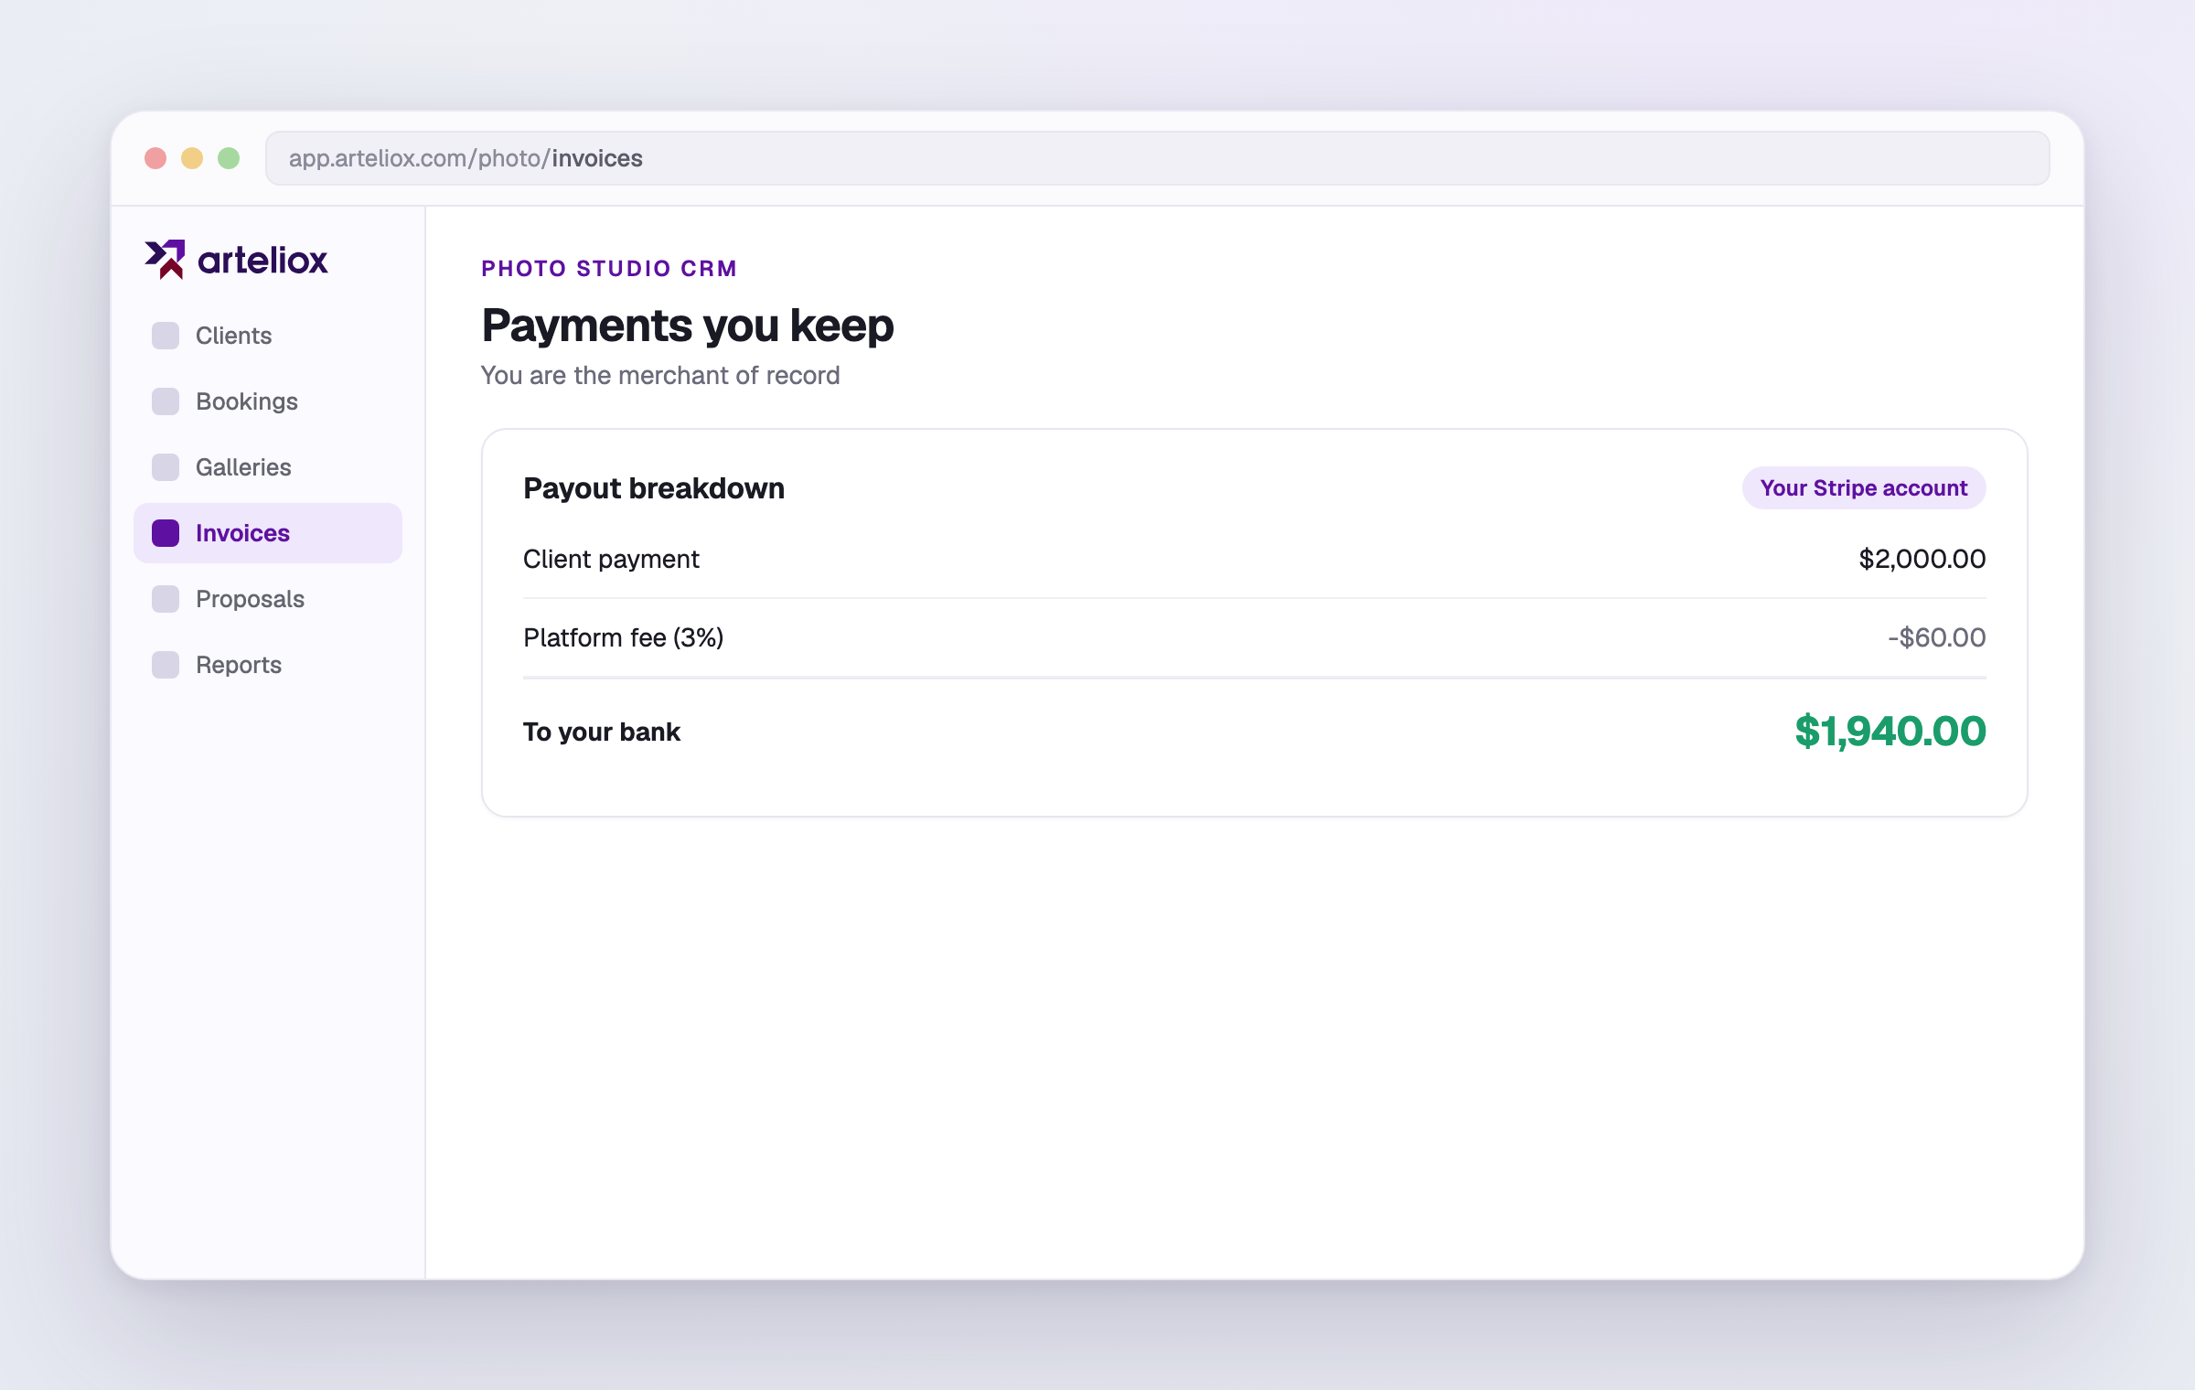
Task: Click the To your bank label
Action: (x=602, y=732)
